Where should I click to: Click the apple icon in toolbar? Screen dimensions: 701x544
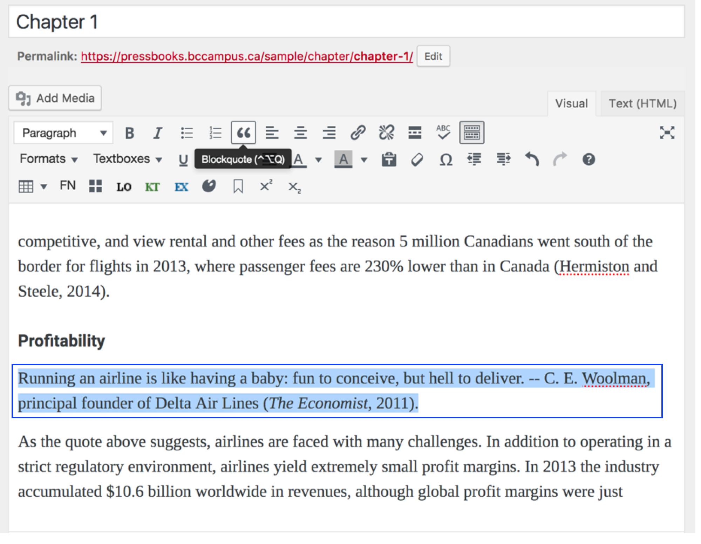209,186
